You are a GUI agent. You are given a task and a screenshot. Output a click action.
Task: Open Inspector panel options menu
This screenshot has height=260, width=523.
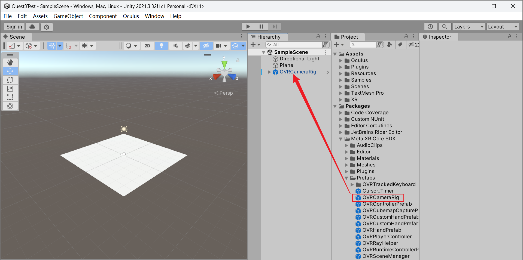pos(517,36)
